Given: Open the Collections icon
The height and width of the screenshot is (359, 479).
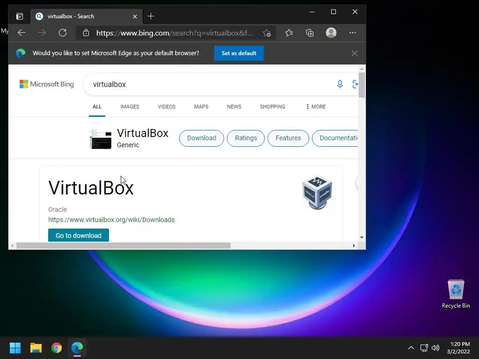Looking at the screenshot, I should click(x=310, y=33).
